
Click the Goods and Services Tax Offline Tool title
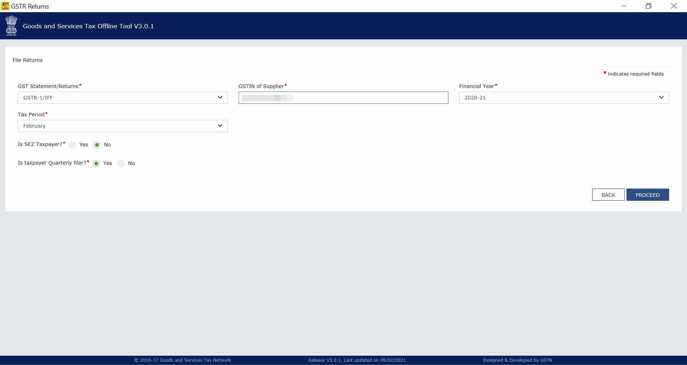coord(88,26)
